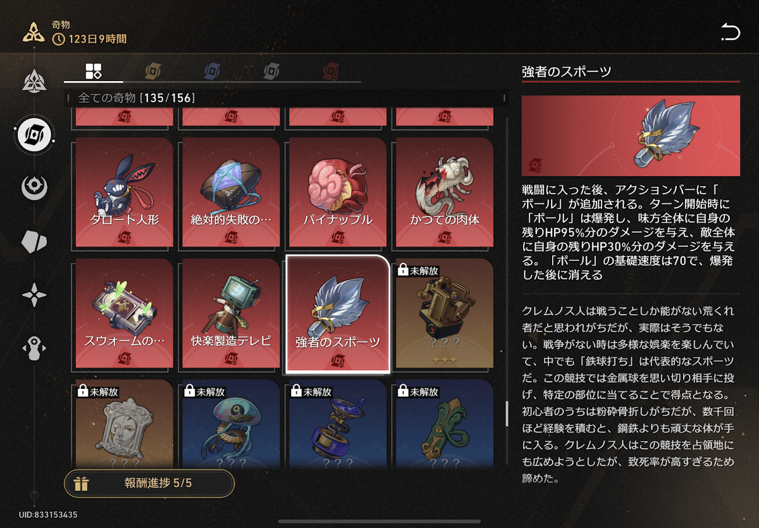Switch to the all-curios grid tab

(x=94, y=72)
